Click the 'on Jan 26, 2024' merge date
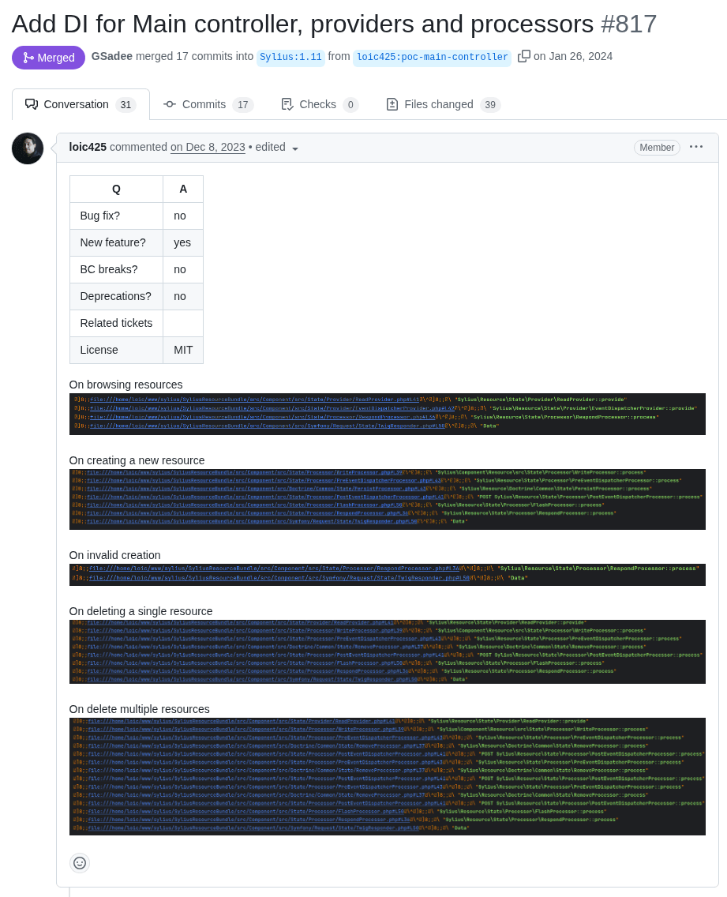The height and width of the screenshot is (897, 727). [572, 56]
